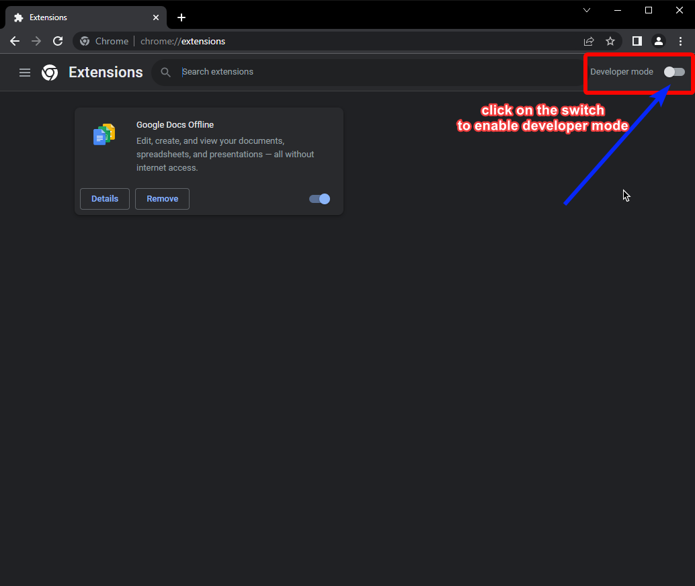This screenshot has height=586, width=695.
Task: Click the forward navigation arrow
Action: pos(36,41)
